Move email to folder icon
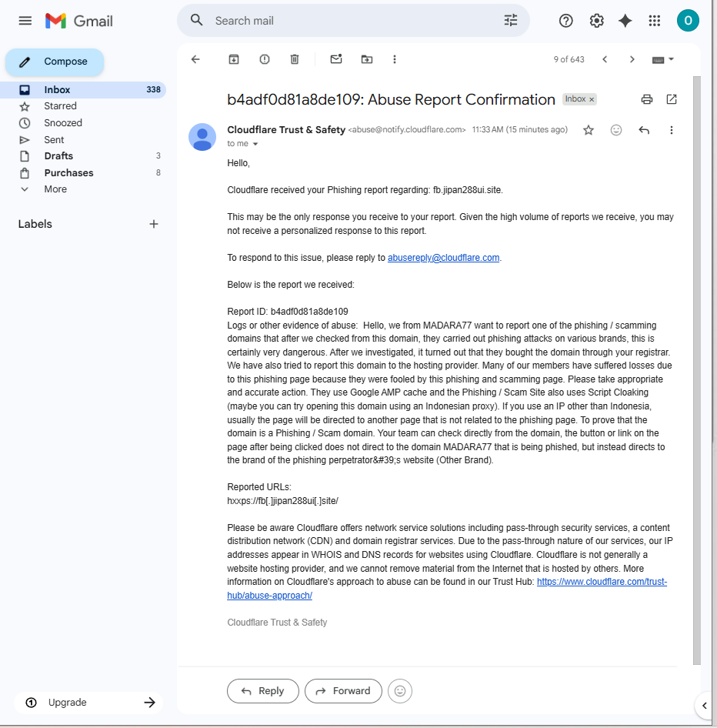This screenshot has height=728, width=717. pos(367,59)
